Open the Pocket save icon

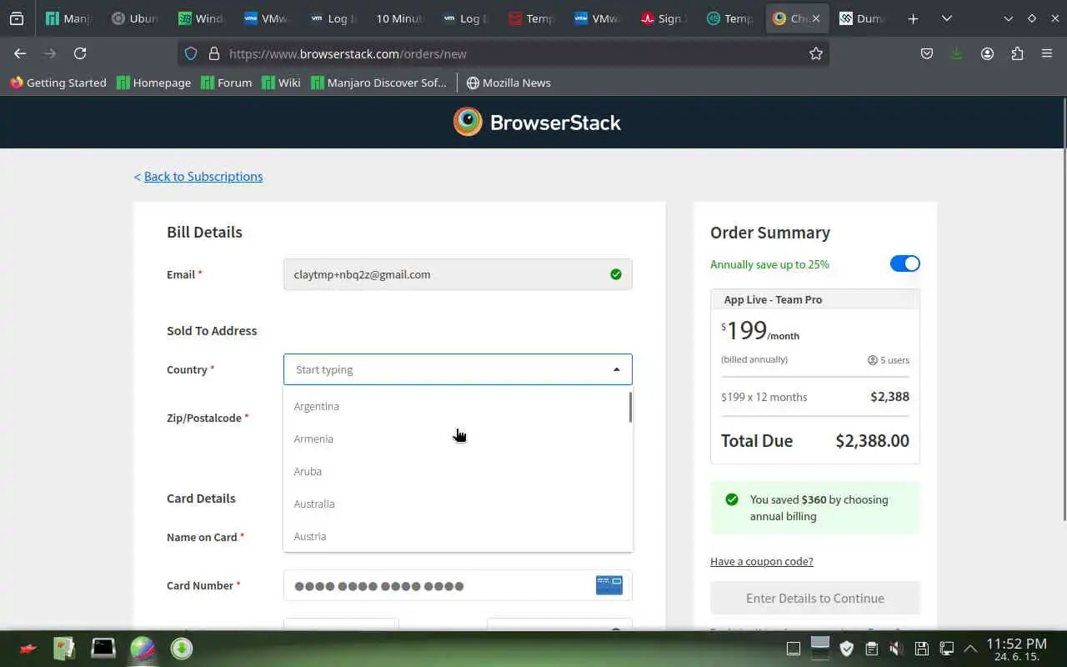[927, 53]
